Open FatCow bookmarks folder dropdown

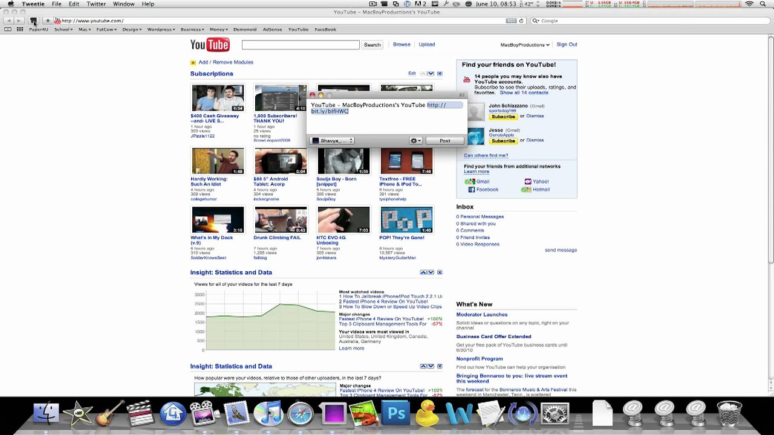tap(106, 29)
